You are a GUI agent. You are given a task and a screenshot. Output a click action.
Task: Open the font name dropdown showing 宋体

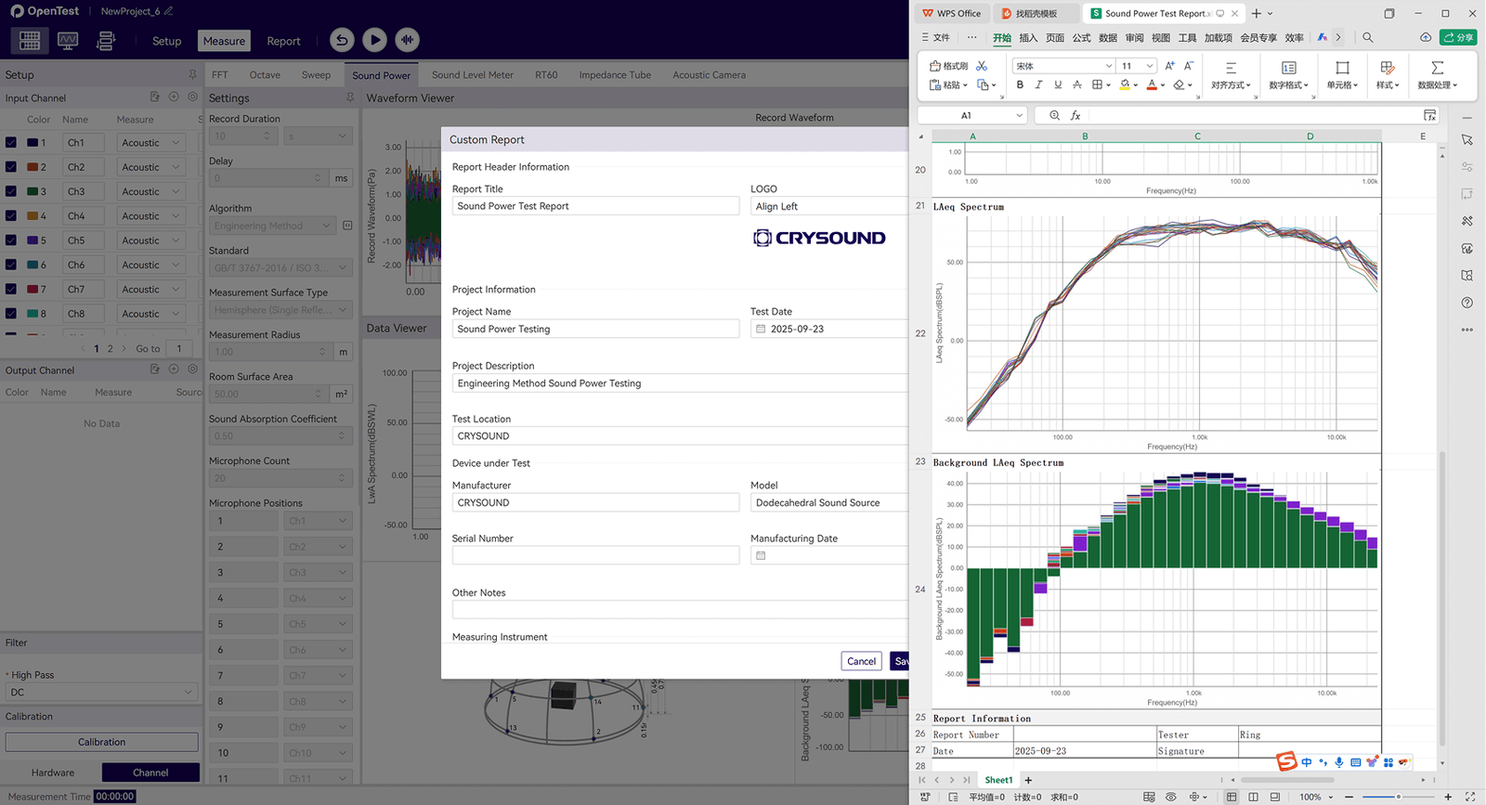(x=1108, y=66)
